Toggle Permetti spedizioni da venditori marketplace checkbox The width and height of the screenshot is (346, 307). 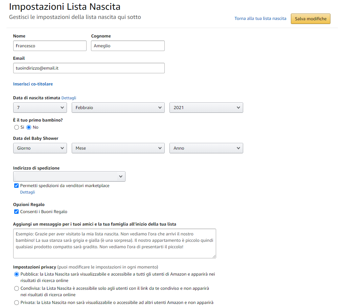(16, 185)
